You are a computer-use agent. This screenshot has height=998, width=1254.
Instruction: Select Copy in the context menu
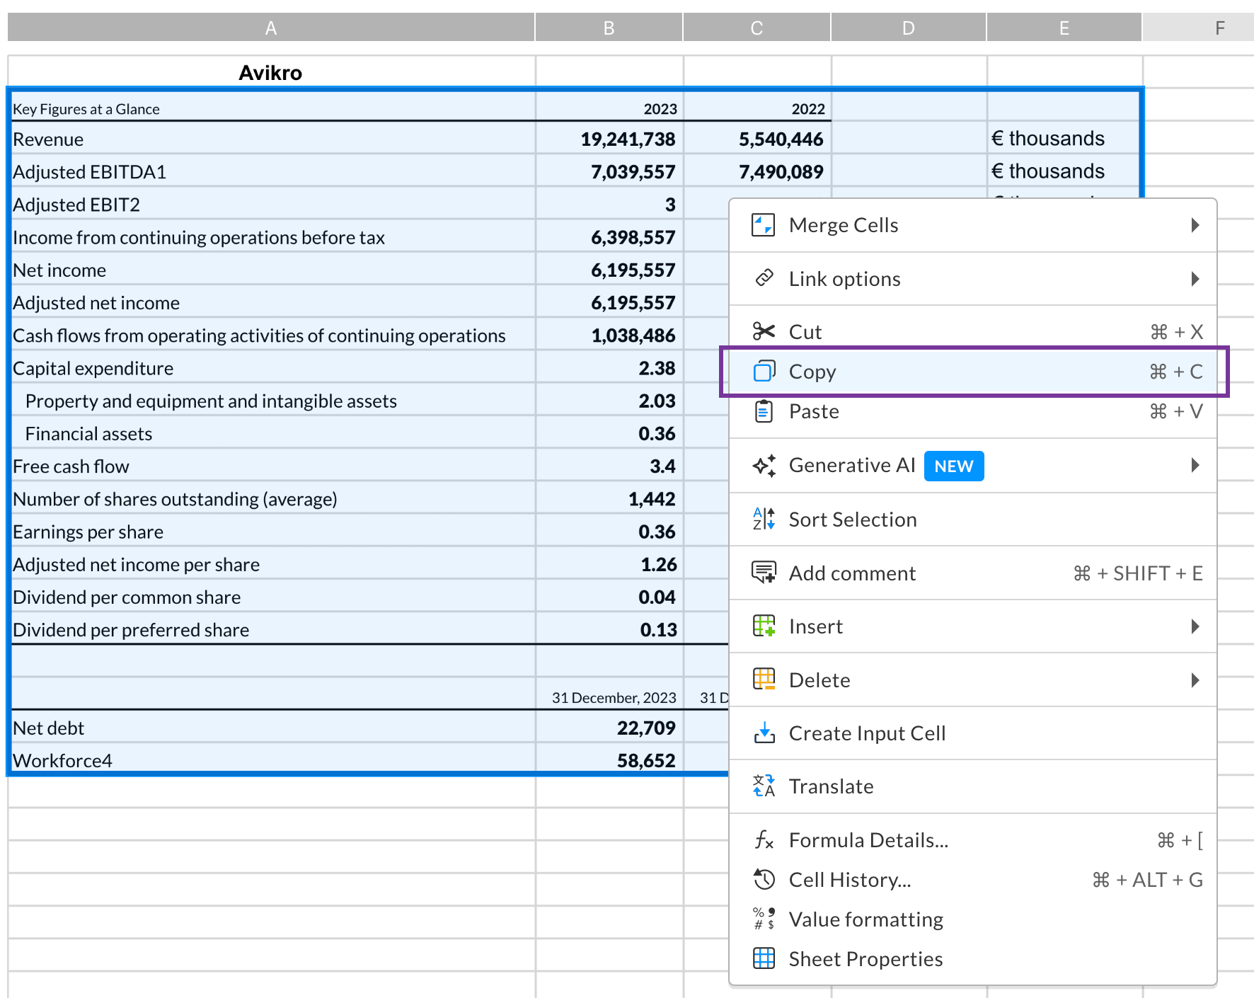973,372
